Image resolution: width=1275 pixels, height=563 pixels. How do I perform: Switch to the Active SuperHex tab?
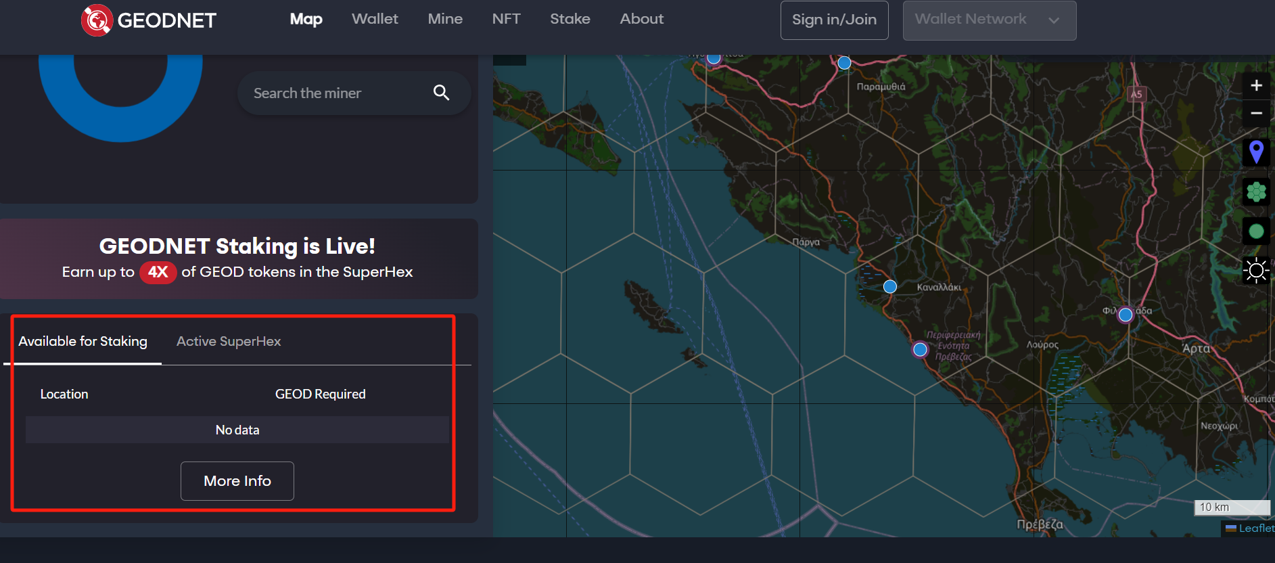point(229,342)
